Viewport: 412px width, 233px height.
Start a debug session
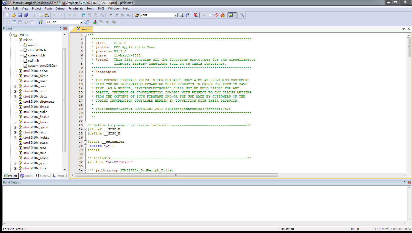[x=195, y=15]
